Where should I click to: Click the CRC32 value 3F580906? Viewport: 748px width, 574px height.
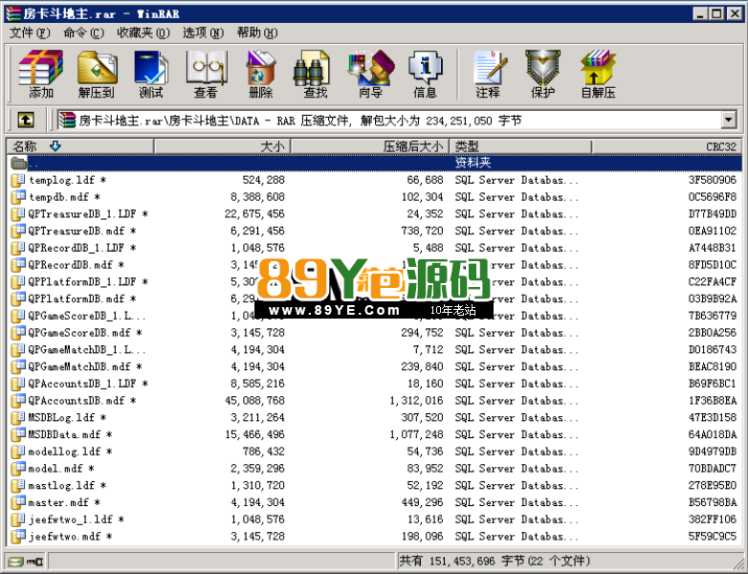click(x=713, y=180)
